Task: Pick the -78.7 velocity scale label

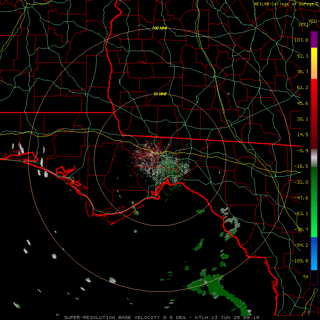Action: 301,229
